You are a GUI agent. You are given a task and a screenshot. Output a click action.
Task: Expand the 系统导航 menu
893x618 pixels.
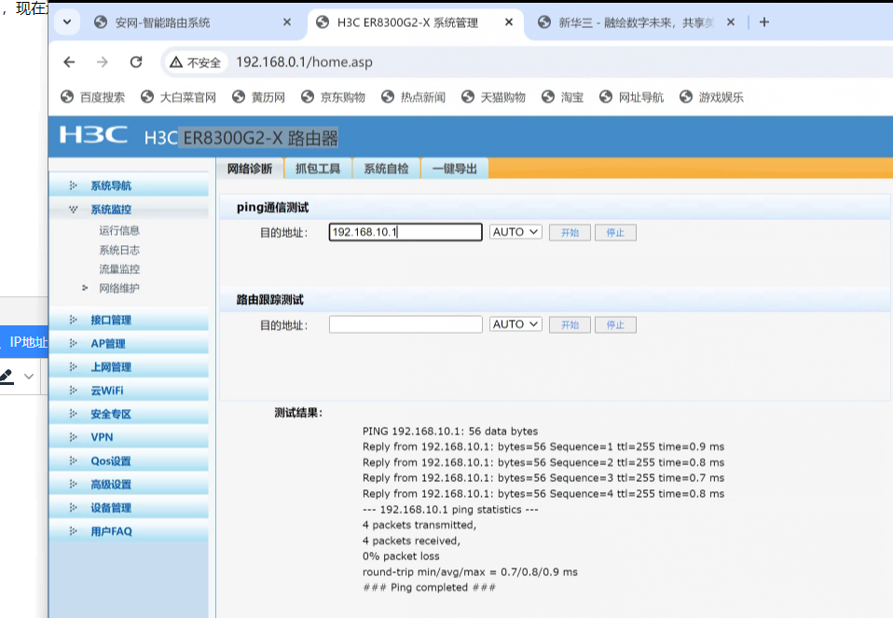coord(129,185)
